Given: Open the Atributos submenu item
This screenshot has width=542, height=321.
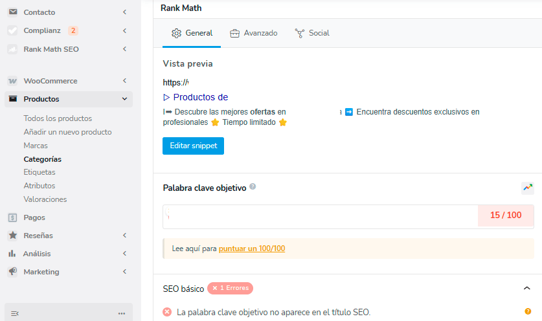Looking at the screenshot, I should (x=40, y=186).
